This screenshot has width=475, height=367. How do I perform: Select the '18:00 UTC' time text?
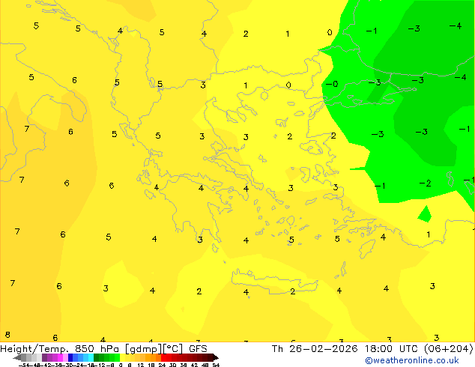pyautogui.click(x=390, y=349)
